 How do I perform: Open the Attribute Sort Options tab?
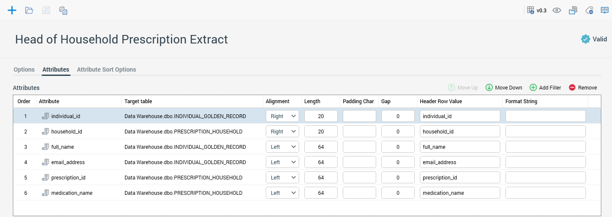106,69
